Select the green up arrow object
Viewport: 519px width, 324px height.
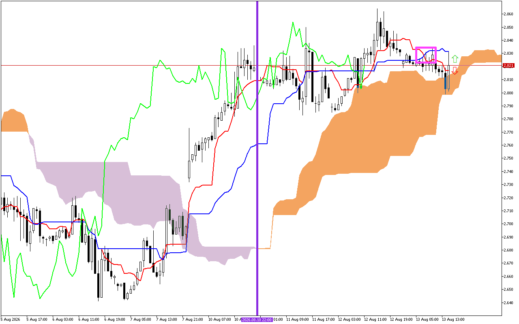[455, 59]
